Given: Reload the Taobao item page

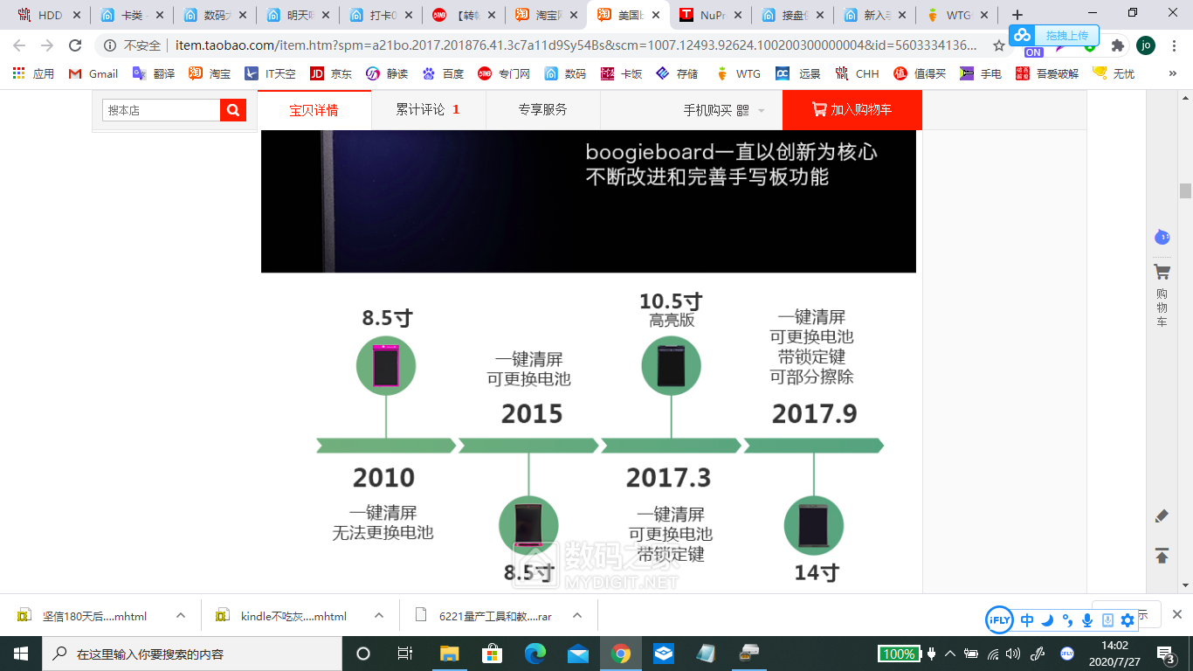Looking at the screenshot, I should click(76, 45).
